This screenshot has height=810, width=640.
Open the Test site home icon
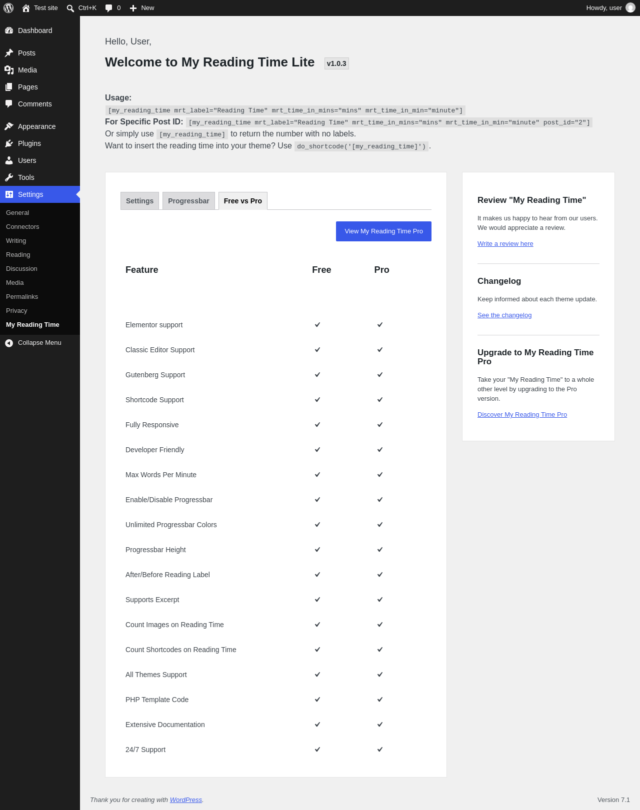26,8
